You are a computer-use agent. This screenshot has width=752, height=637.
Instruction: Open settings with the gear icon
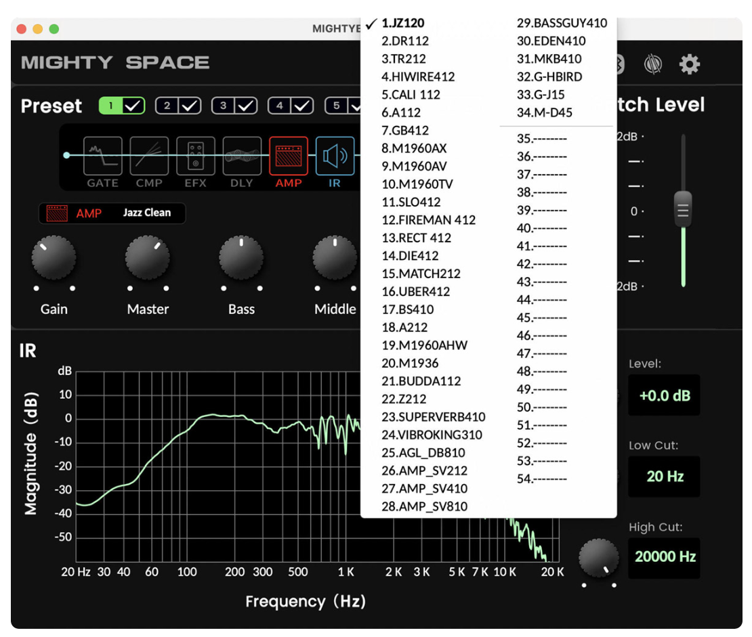coord(690,64)
